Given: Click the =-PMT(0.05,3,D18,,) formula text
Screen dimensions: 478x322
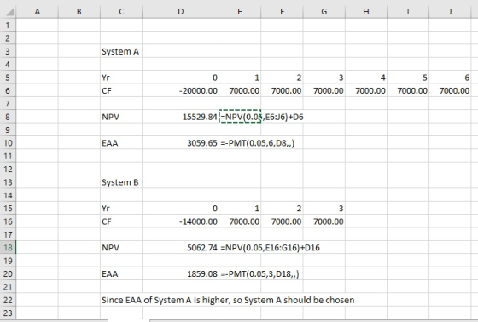Looking at the screenshot, I should click(x=259, y=274).
